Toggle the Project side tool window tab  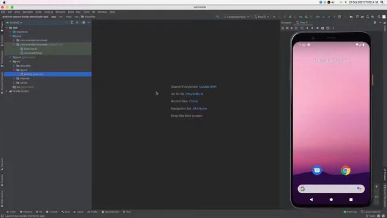coord(2,26)
